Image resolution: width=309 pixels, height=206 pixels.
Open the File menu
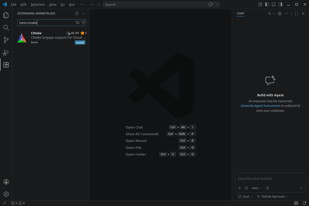click(14, 4)
